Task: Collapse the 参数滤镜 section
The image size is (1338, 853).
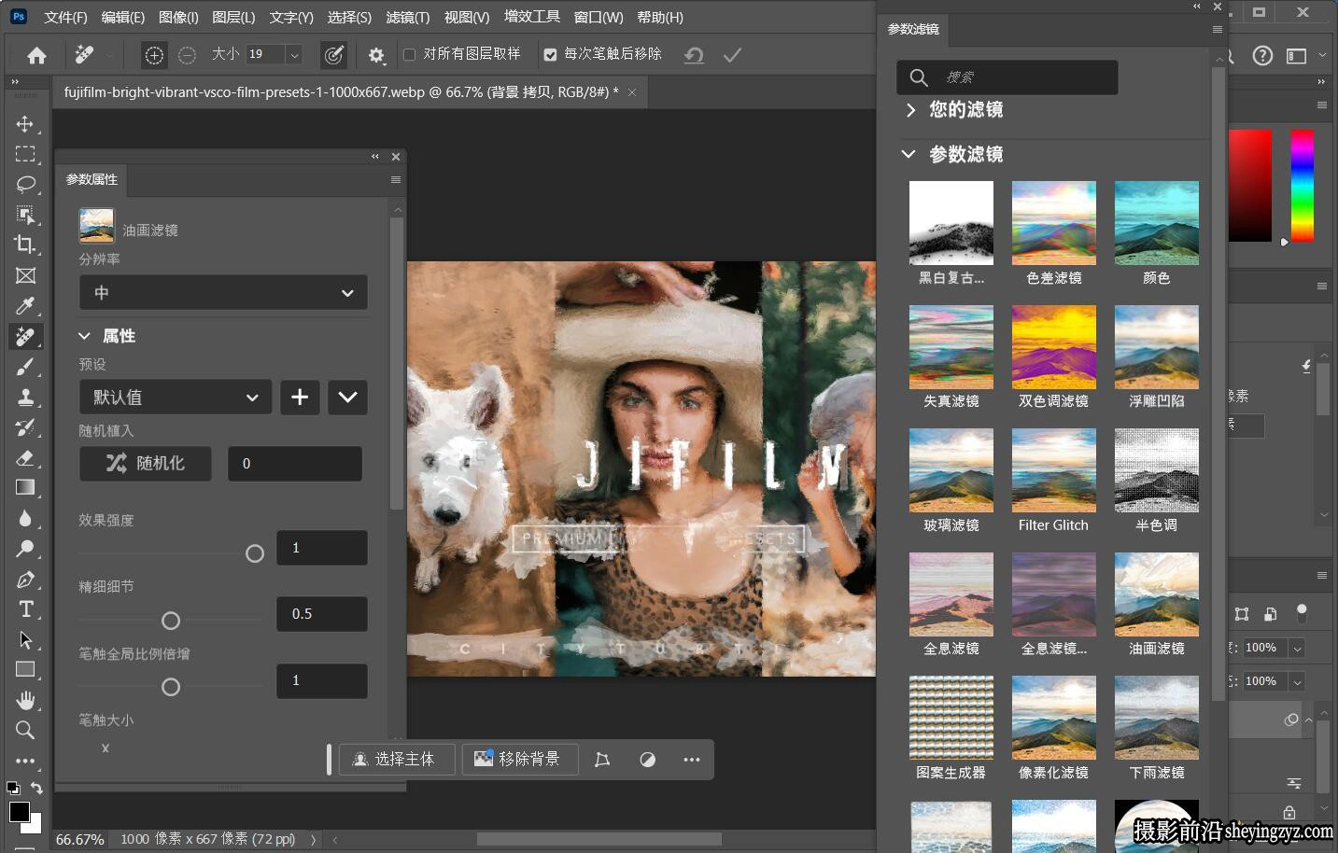Action: click(x=908, y=154)
